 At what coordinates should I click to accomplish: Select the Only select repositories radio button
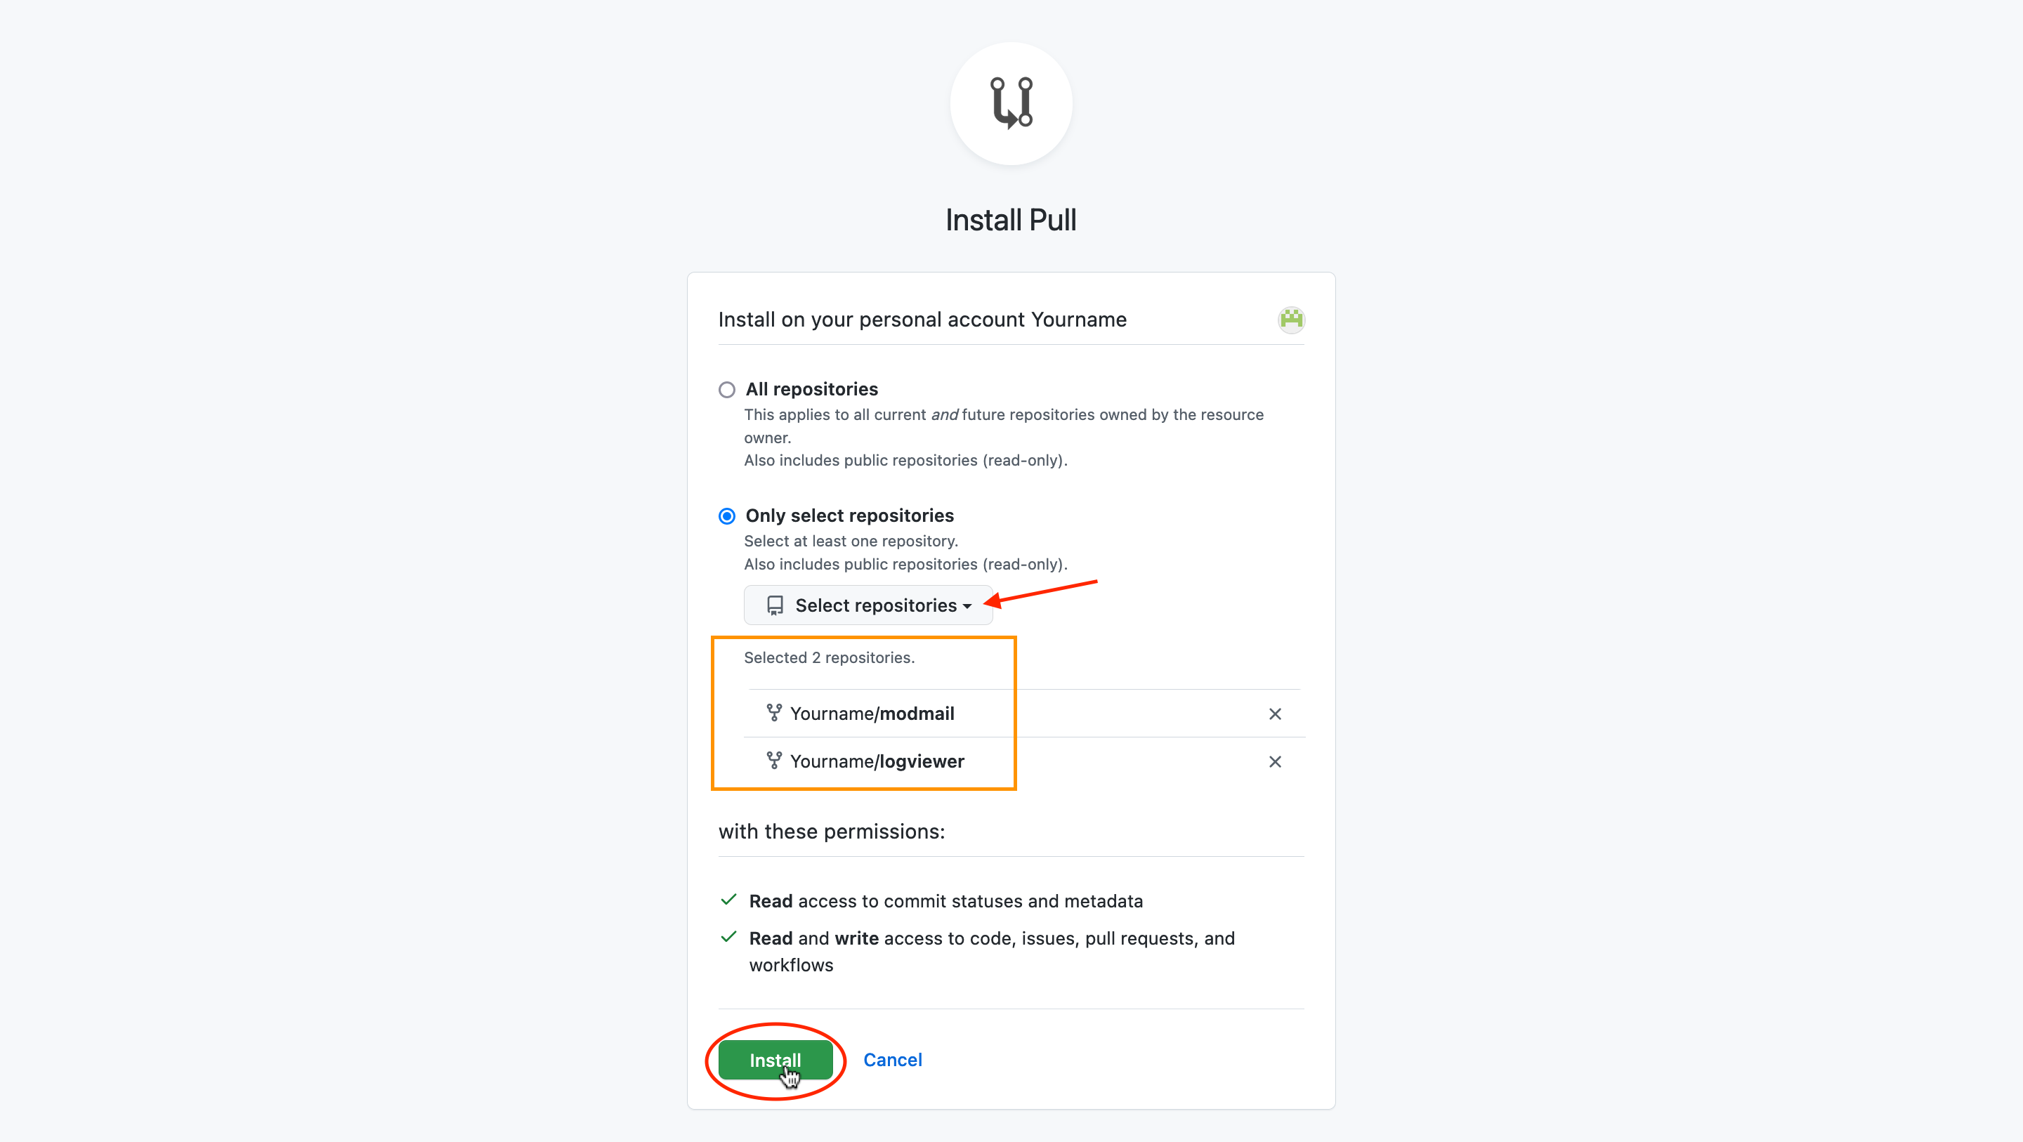pyautogui.click(x=726, y=516)
